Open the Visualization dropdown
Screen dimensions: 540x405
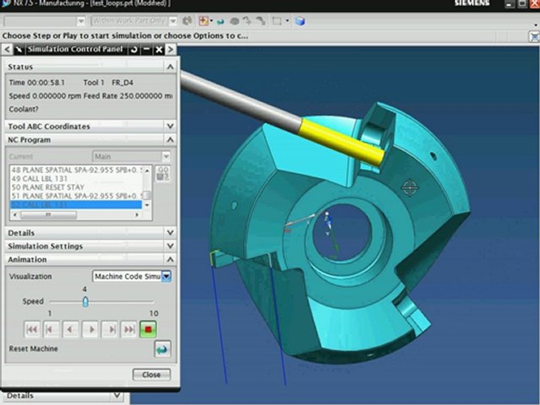[166, 276]
